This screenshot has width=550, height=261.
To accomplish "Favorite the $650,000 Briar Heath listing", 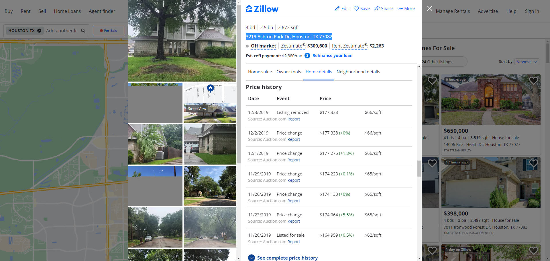I will pyautogui.click(x=533, y=80).
